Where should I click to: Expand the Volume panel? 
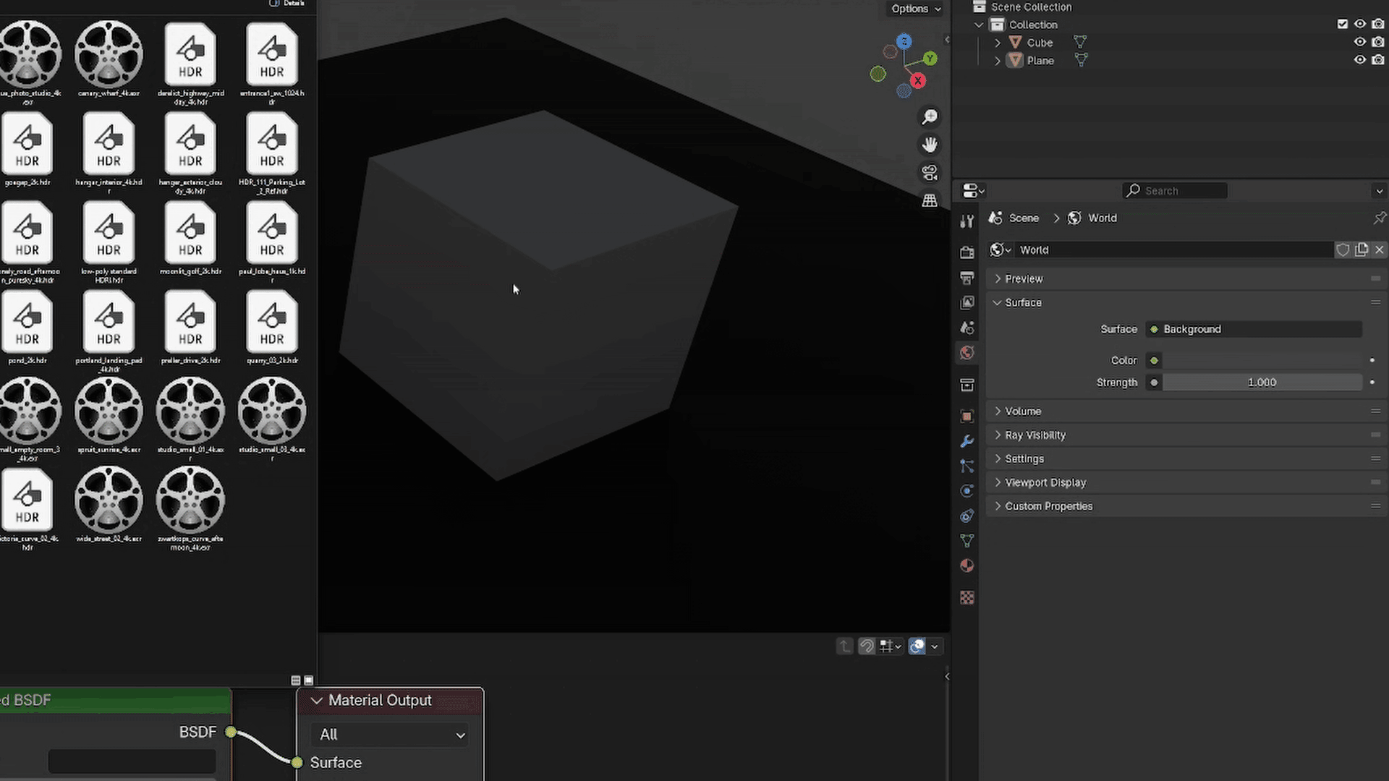tap(1023, 411)
